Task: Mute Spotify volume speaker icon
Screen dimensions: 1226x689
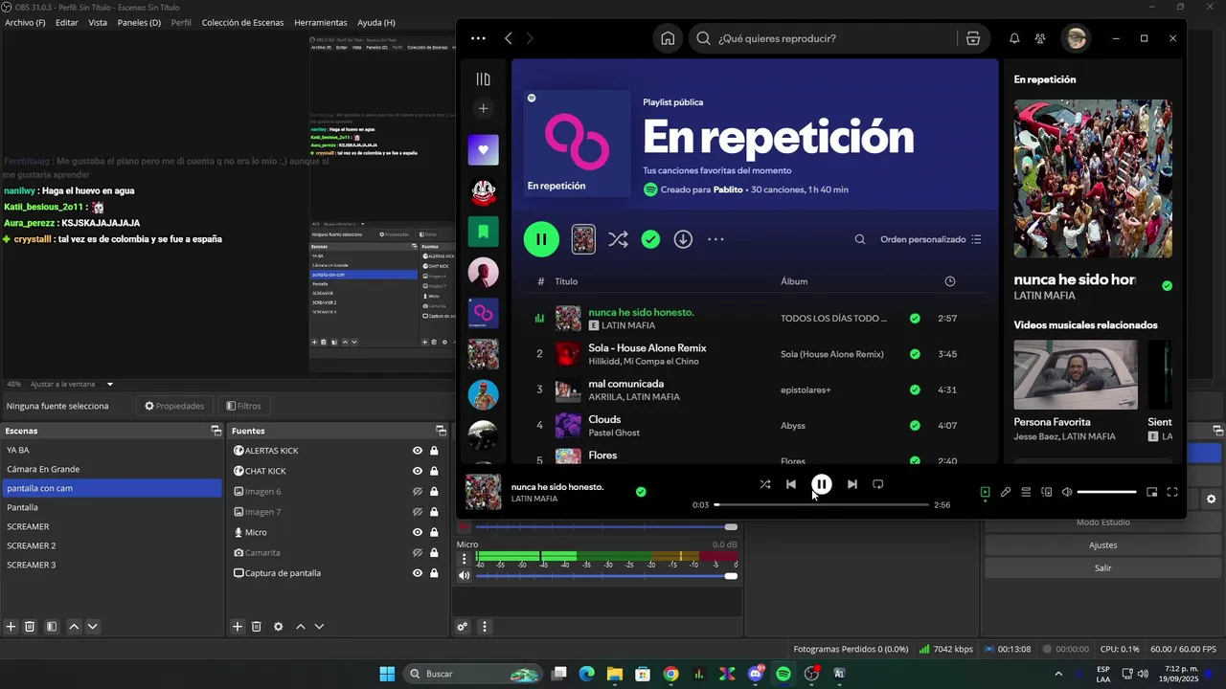Action: pyautogui.click(x=1067, y=492)
